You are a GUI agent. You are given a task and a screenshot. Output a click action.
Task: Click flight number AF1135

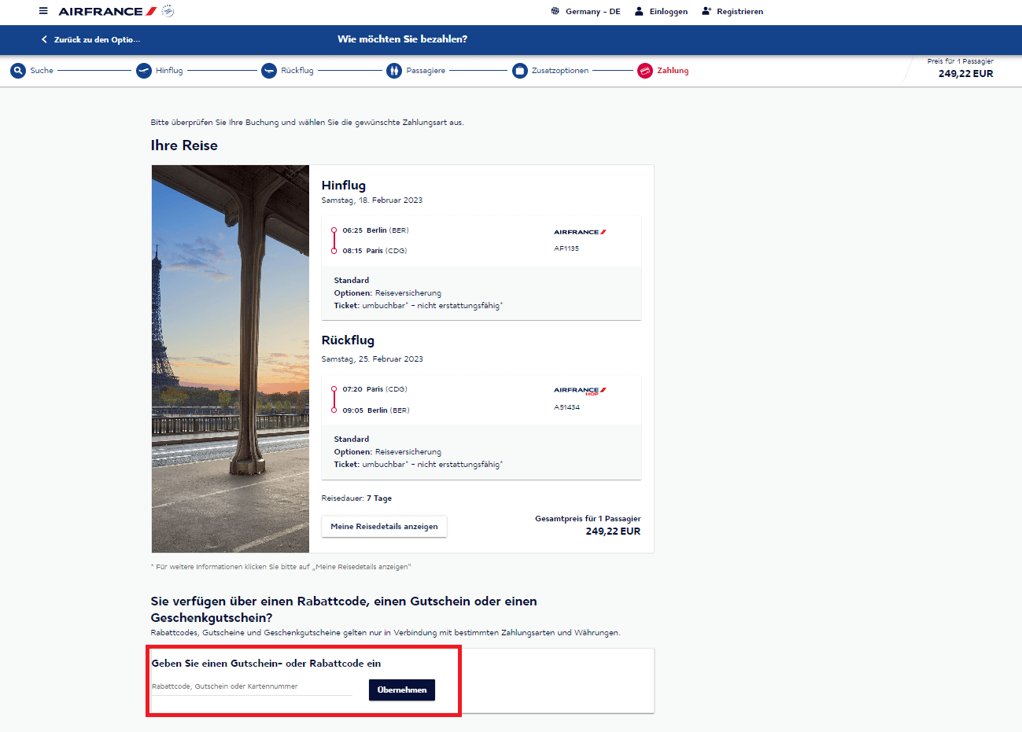tap(566, 248)
